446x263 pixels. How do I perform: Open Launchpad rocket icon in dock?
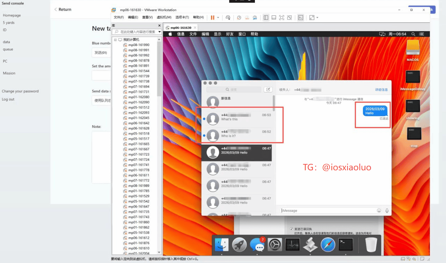239,245
